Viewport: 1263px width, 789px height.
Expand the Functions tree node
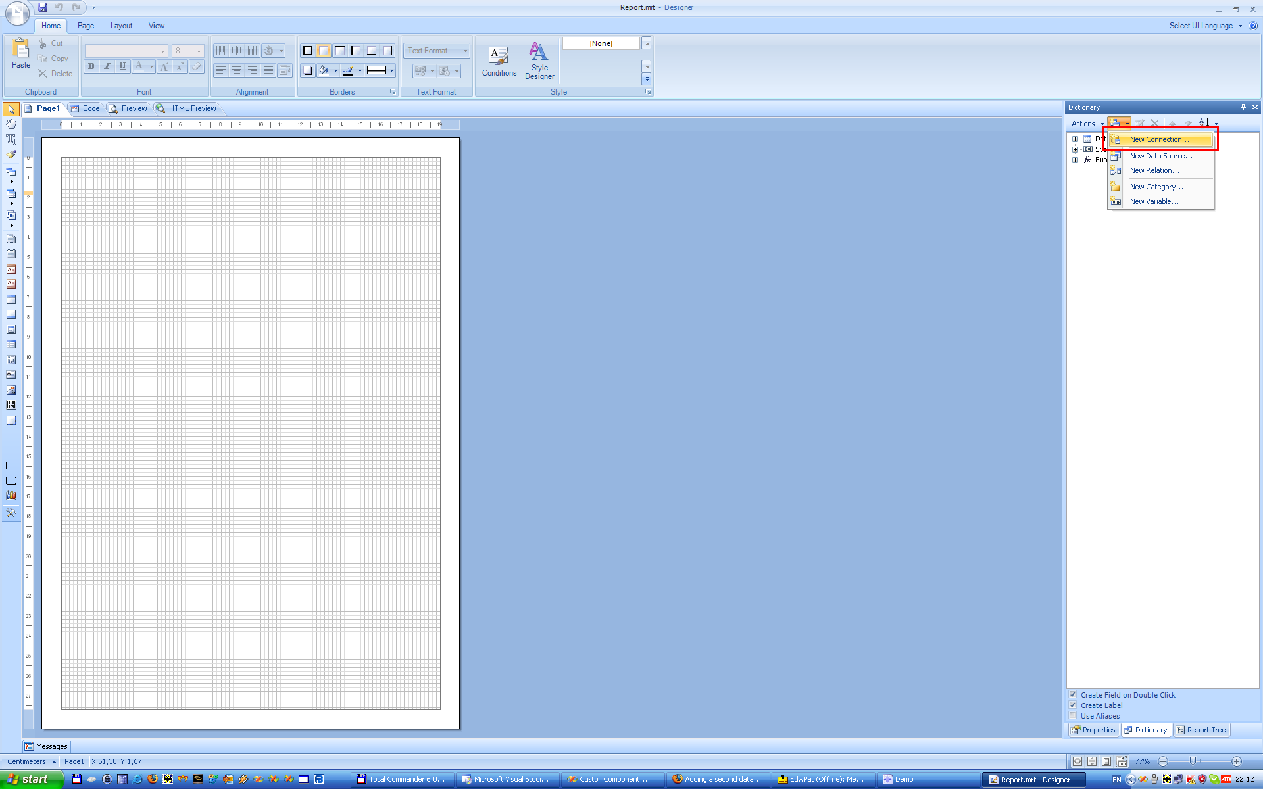pos(1075,160)
